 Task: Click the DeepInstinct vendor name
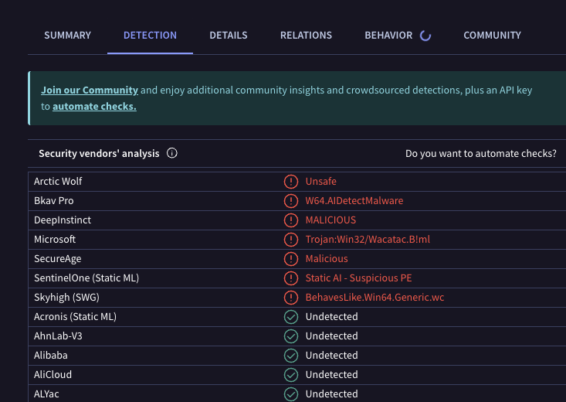tap(63, 220)
